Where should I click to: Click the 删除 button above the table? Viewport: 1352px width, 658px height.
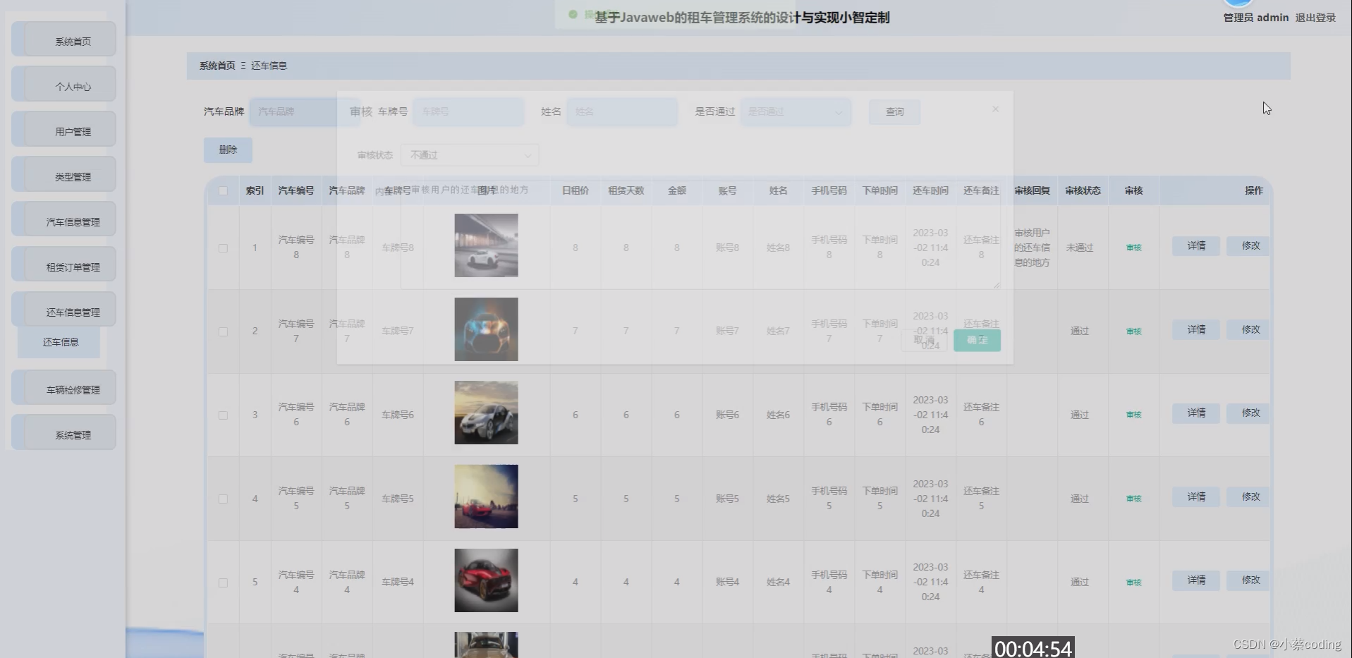(228, 150)
